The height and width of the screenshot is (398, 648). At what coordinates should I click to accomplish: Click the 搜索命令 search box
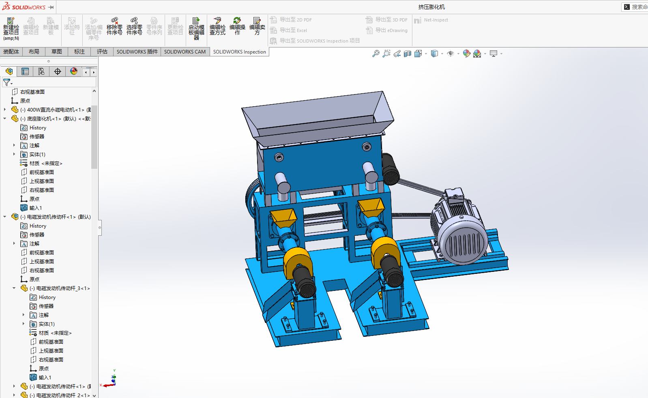coord(635,7)
